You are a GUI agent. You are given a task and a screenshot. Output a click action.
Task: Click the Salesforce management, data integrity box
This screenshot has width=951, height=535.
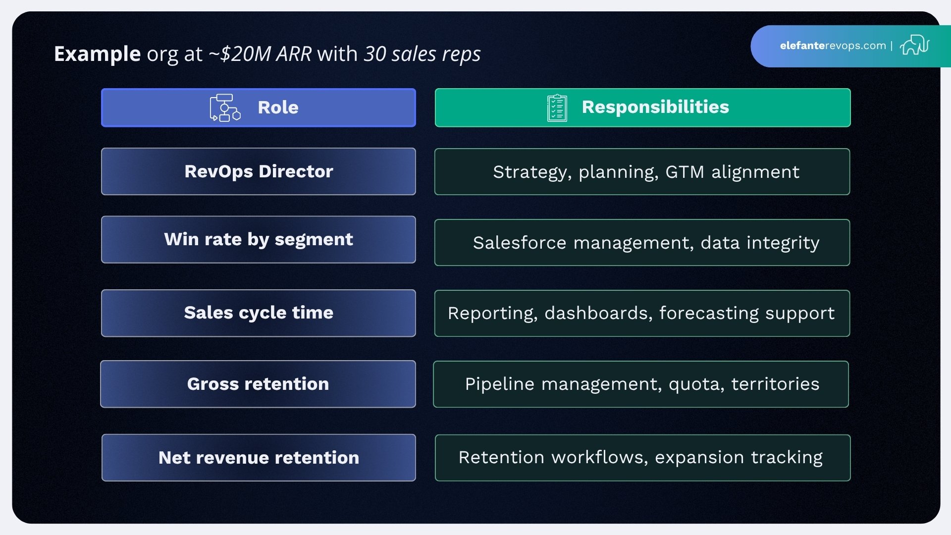[642, 242]
